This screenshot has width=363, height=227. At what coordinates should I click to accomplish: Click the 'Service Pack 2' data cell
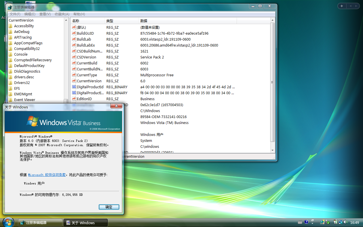click(152, 57)
